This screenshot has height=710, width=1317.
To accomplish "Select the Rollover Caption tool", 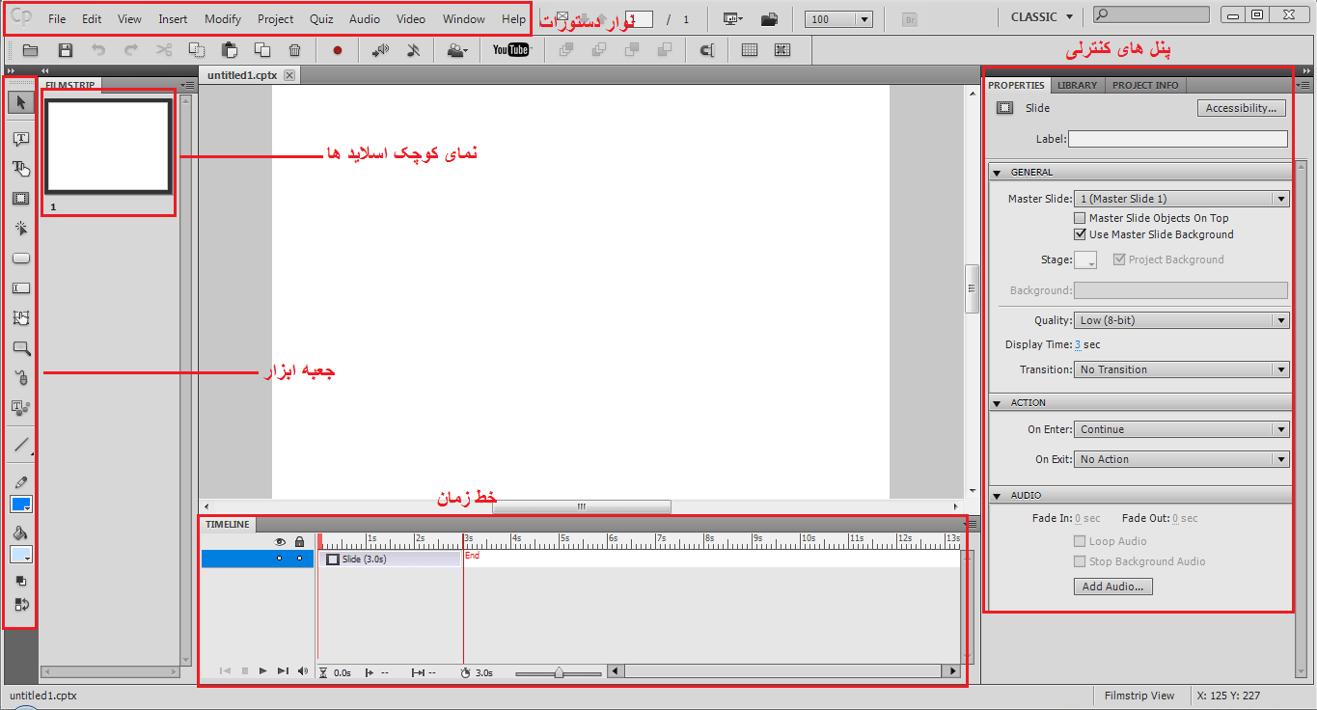I will (21, 169).
